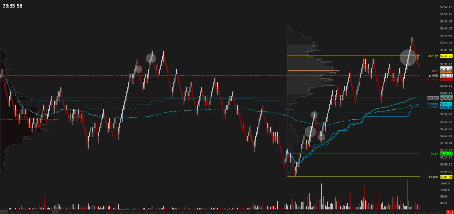This screenshot has width=454, height=214.
Task: Click the green 5111.00 Open price tag
Action: coord(446,154)
